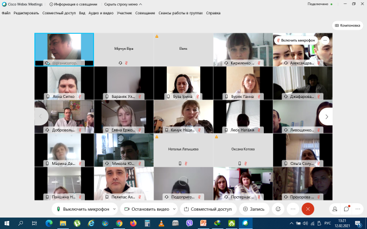The width and height of the screenshot is (367, 229).
Task: Click Включить микрофон on Александра tile
Action: coord(296,40)
